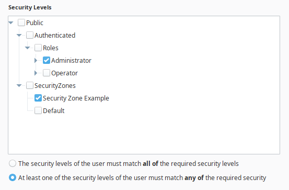The width and height of the screenshot is (289, 190).
Task: Select the match 'all of' radio button
Action: tap(13, 164)
